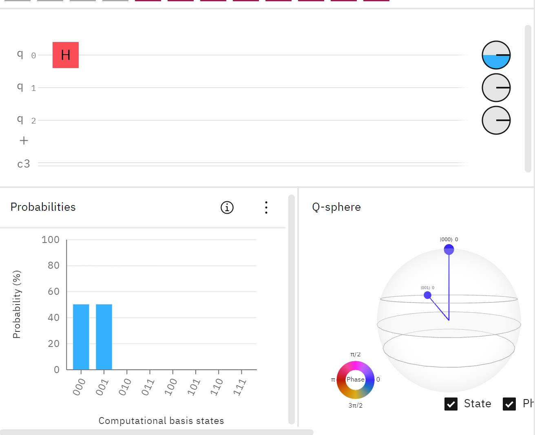The image size is (535, 435).
Task: Toggle the State checkbox
Action: 451,404
